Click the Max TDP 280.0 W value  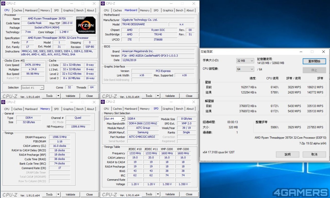pos(67,23)
